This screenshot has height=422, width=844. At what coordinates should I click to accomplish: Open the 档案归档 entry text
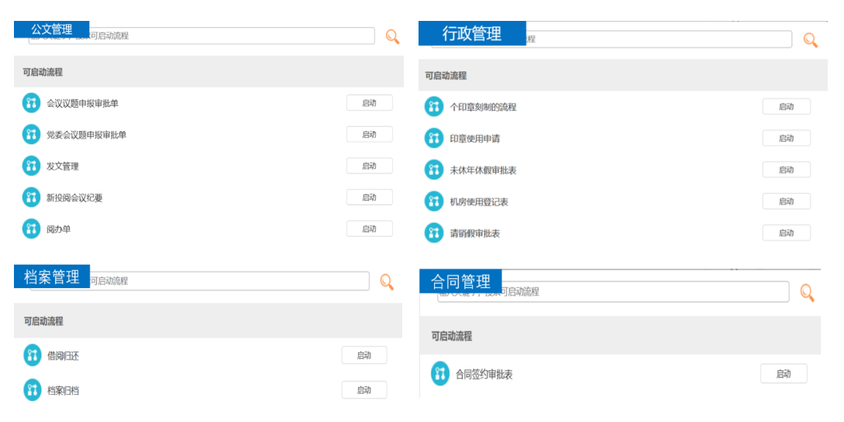[x=63, y=391]
